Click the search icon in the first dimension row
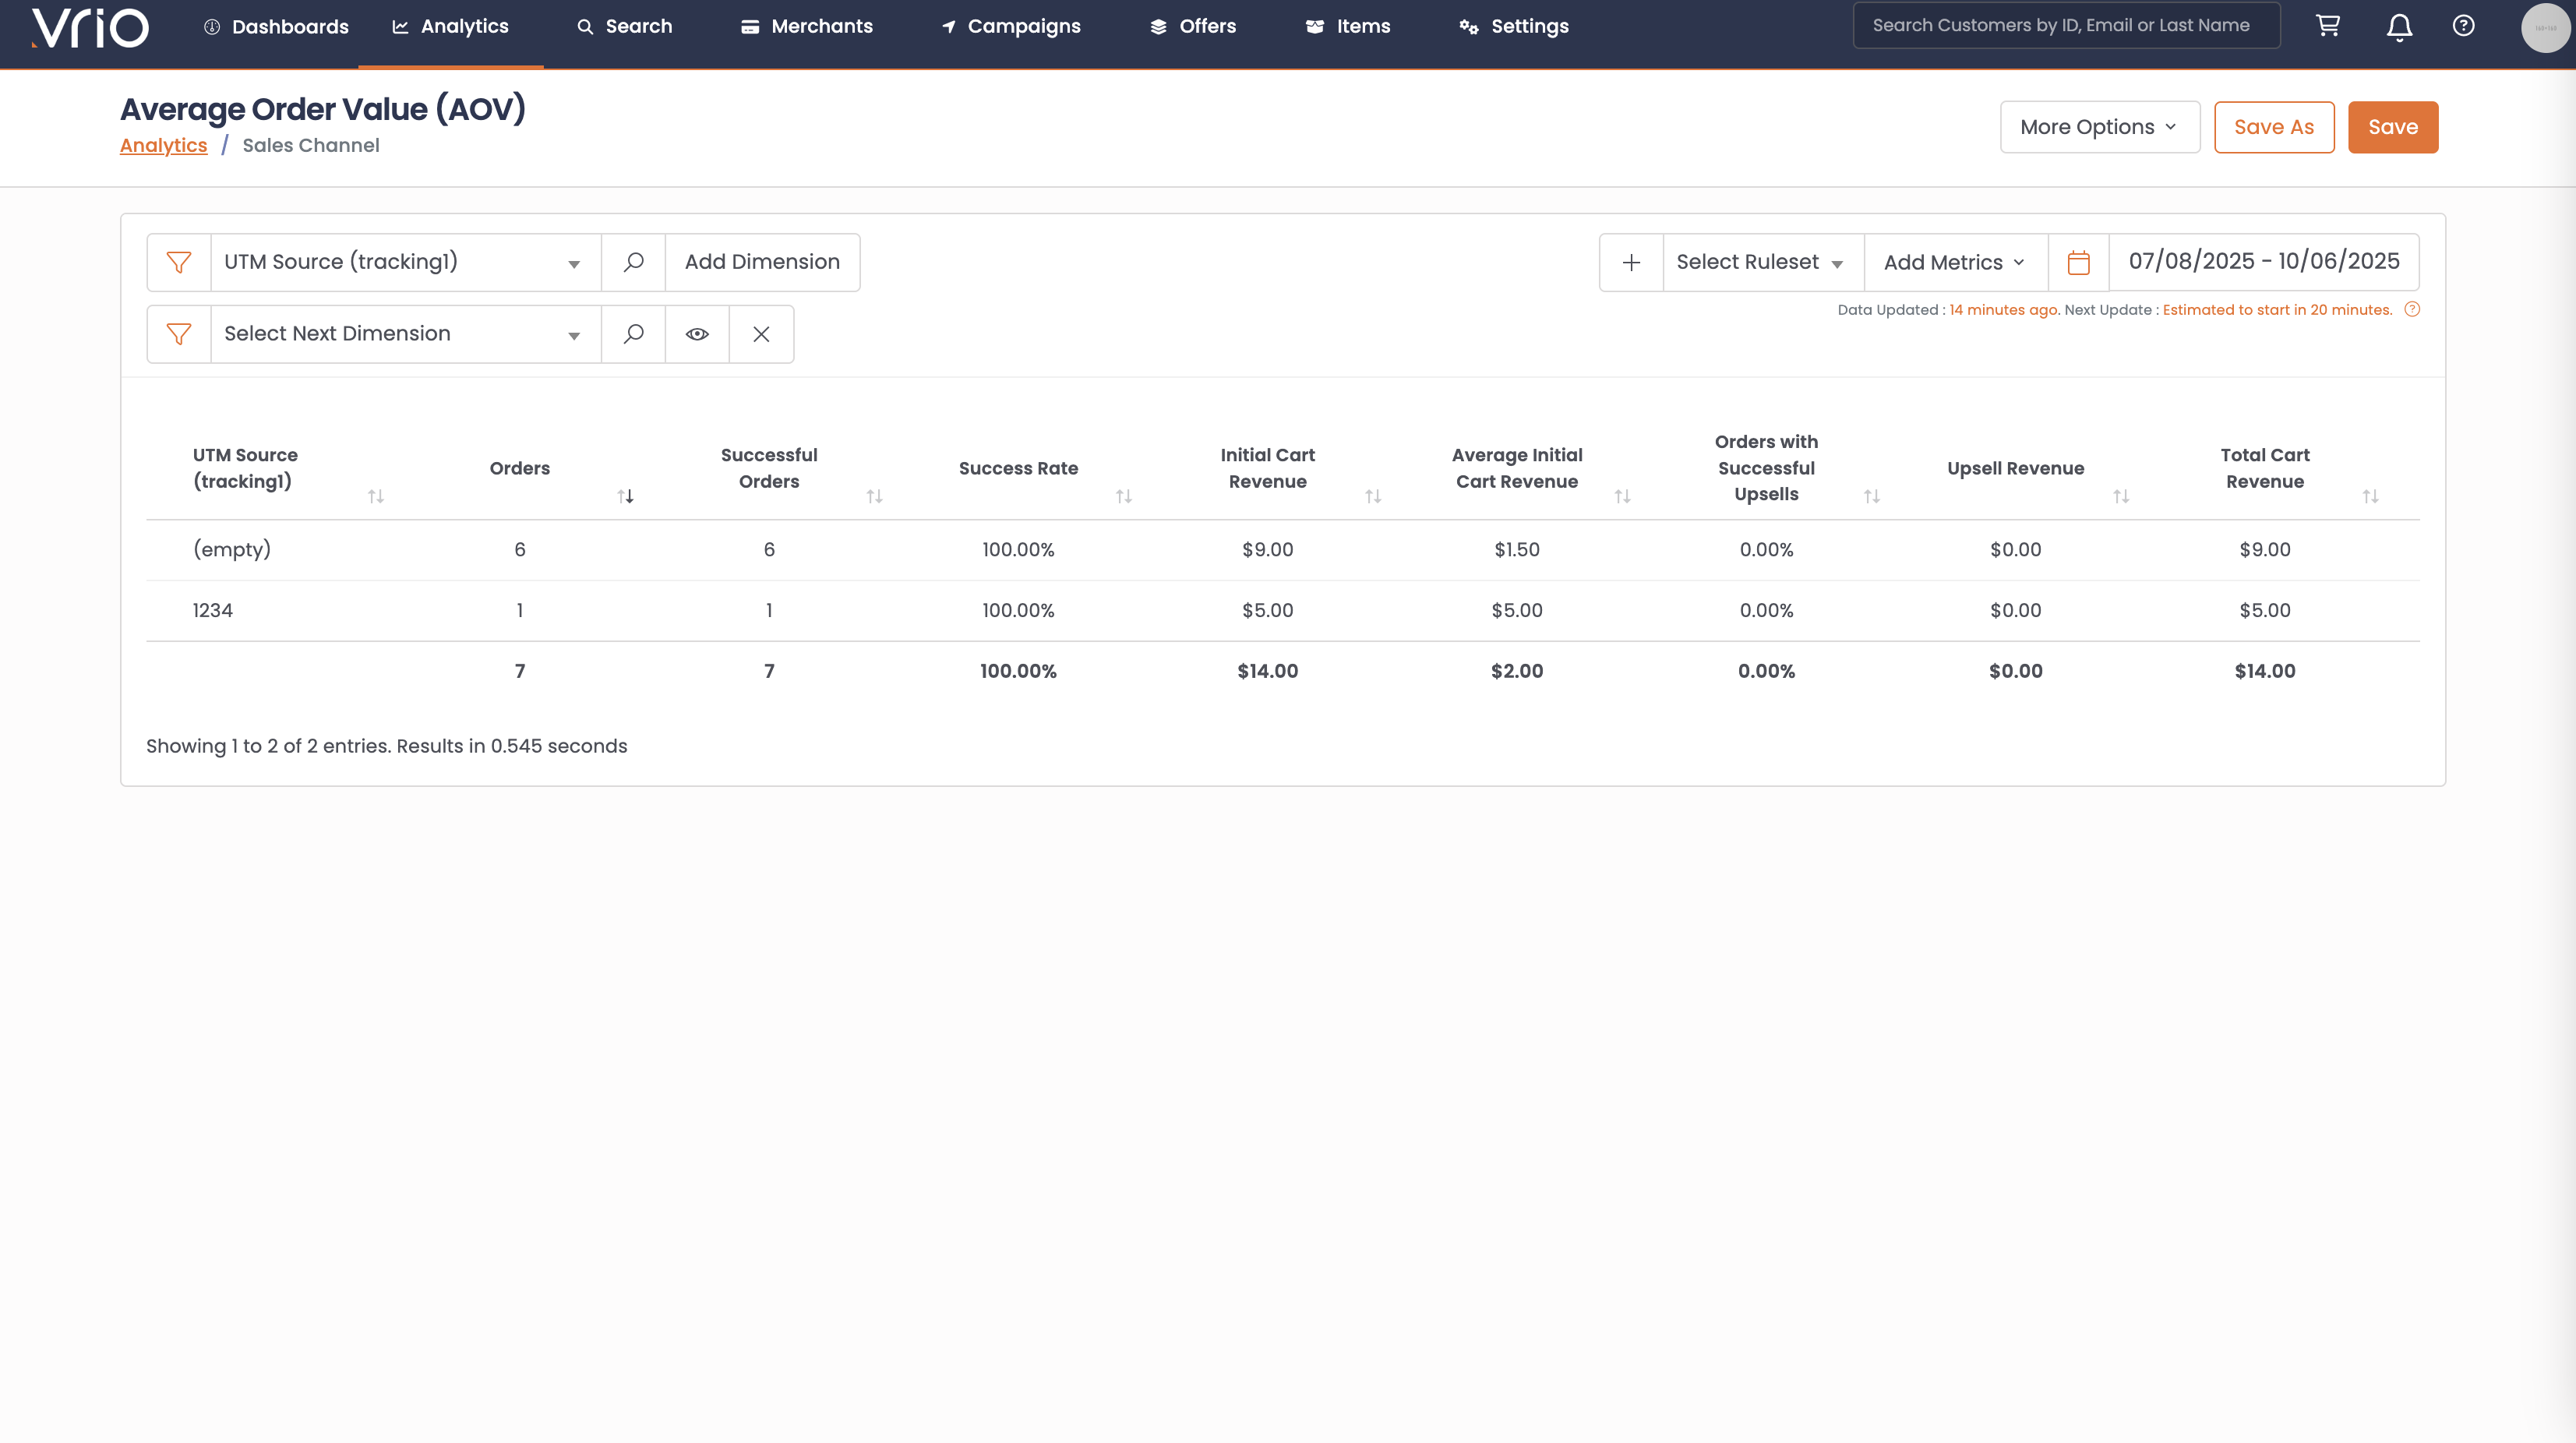This screenshot has width=2576, height=1443. [633, 262]
